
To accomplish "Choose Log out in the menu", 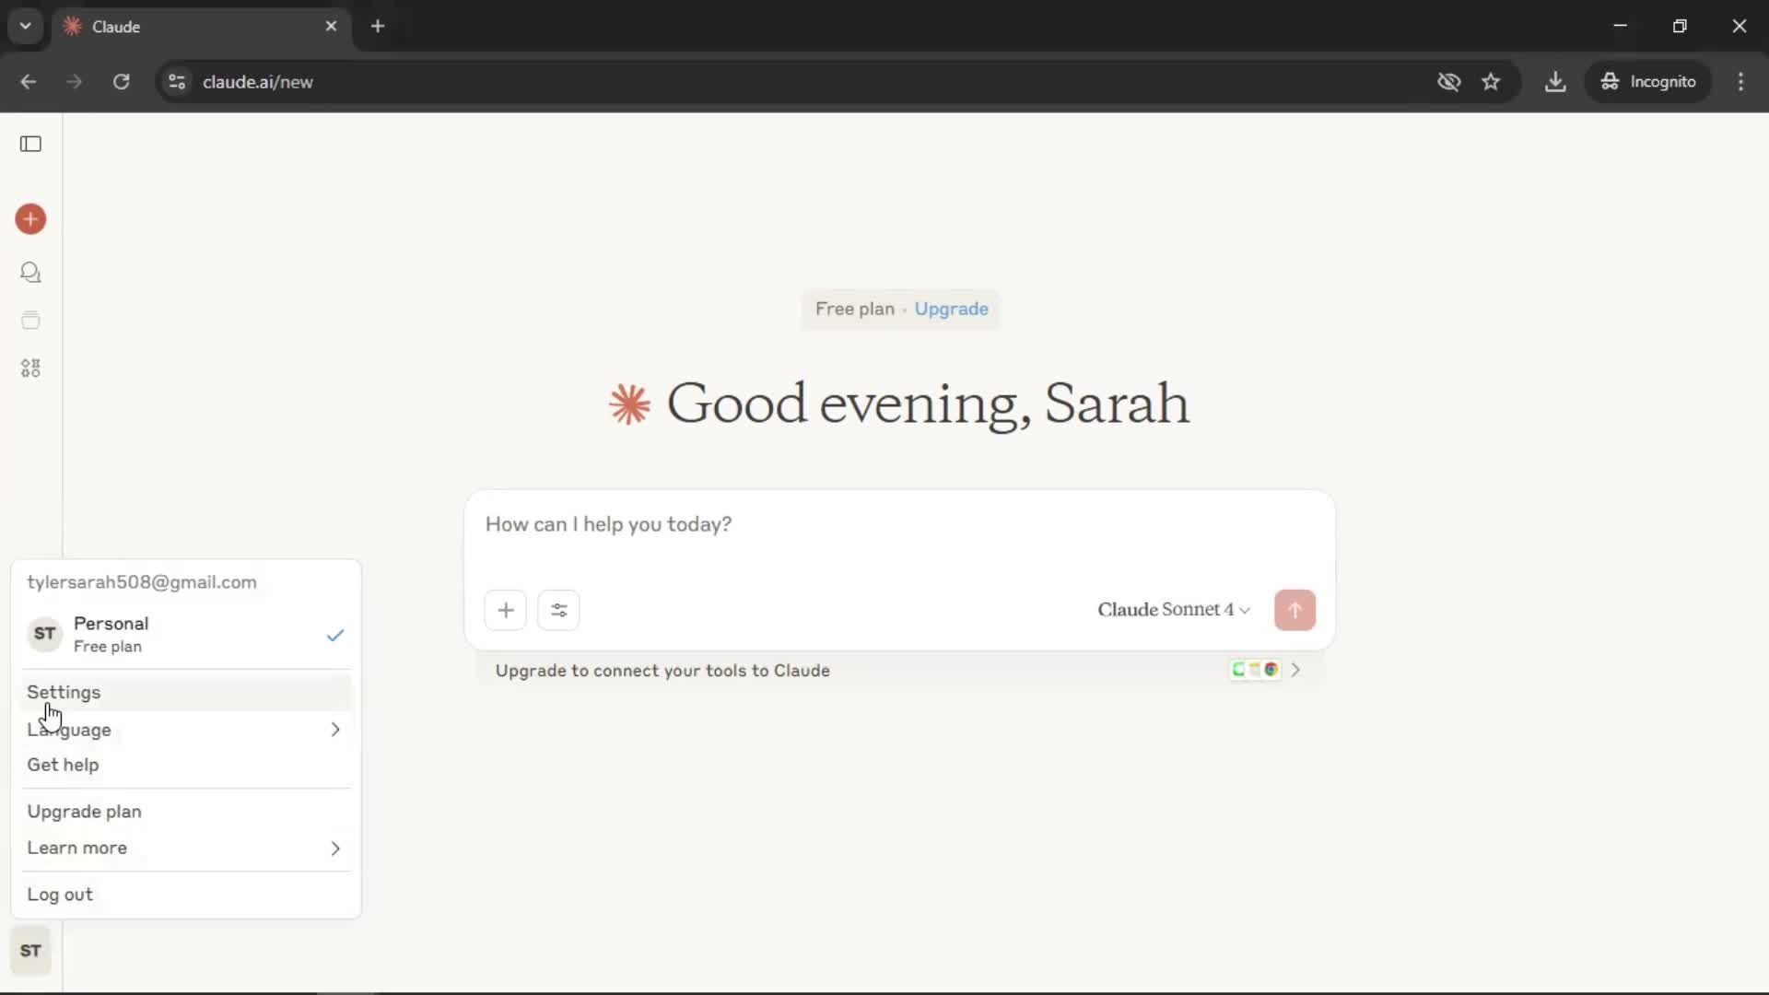I will coord(60,895).
